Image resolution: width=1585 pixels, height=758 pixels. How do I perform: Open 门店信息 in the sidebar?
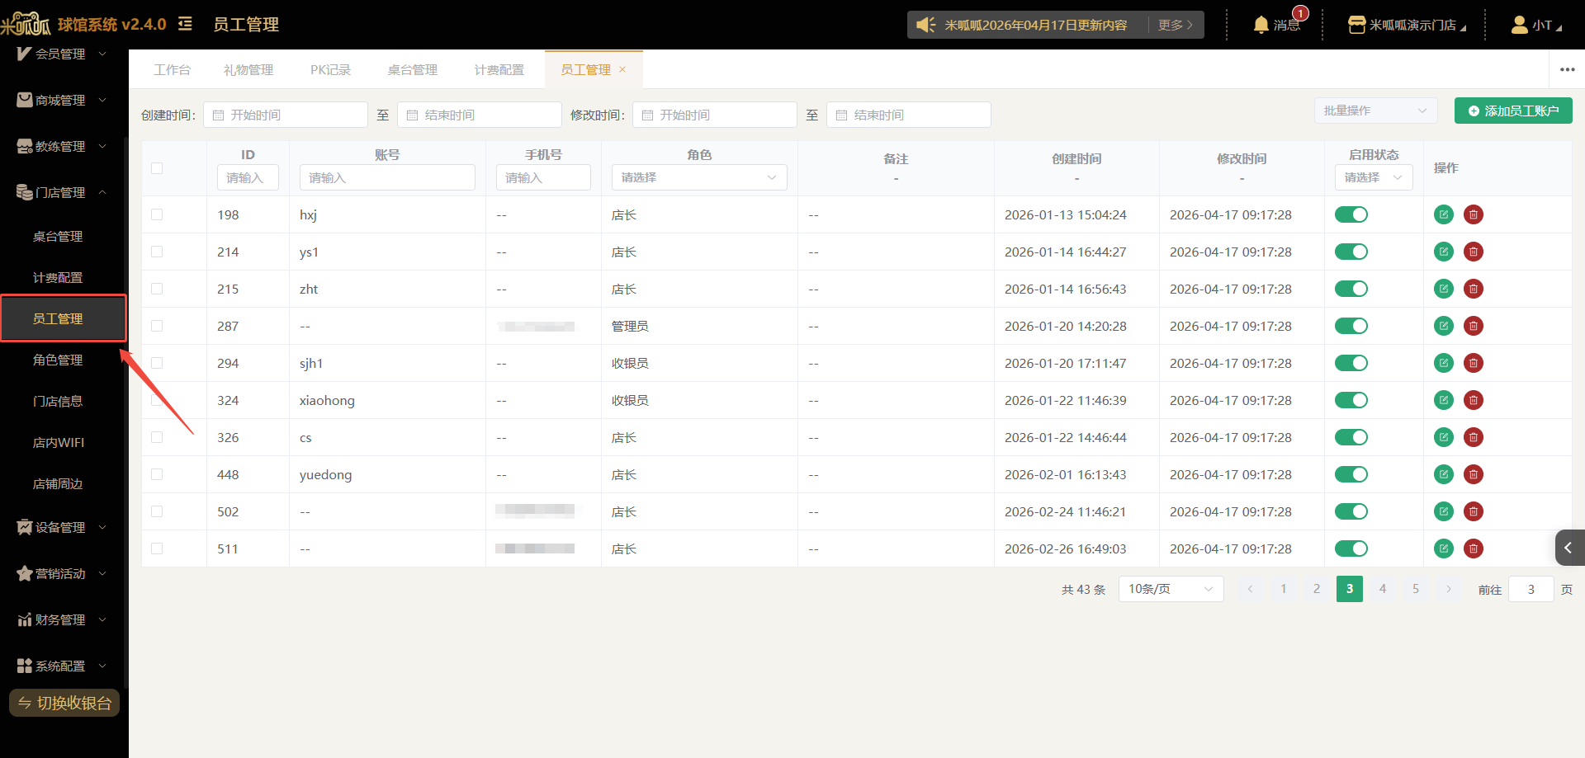click(58, 401)
